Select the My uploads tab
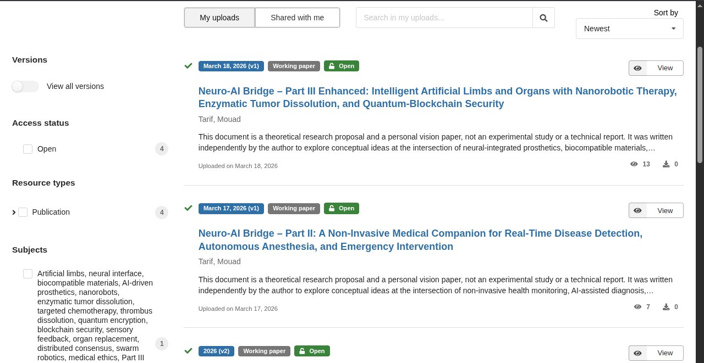Viewport: 704px width, 363px height. [x=219, y=18]
